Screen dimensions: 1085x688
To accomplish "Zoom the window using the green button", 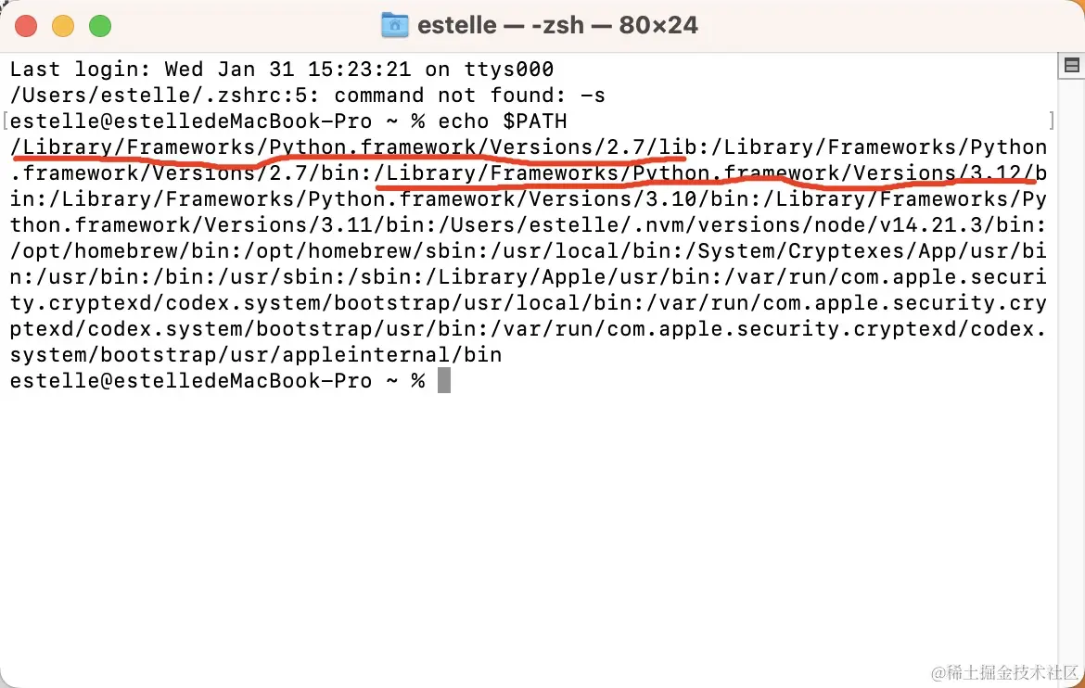I will [100, 26].
